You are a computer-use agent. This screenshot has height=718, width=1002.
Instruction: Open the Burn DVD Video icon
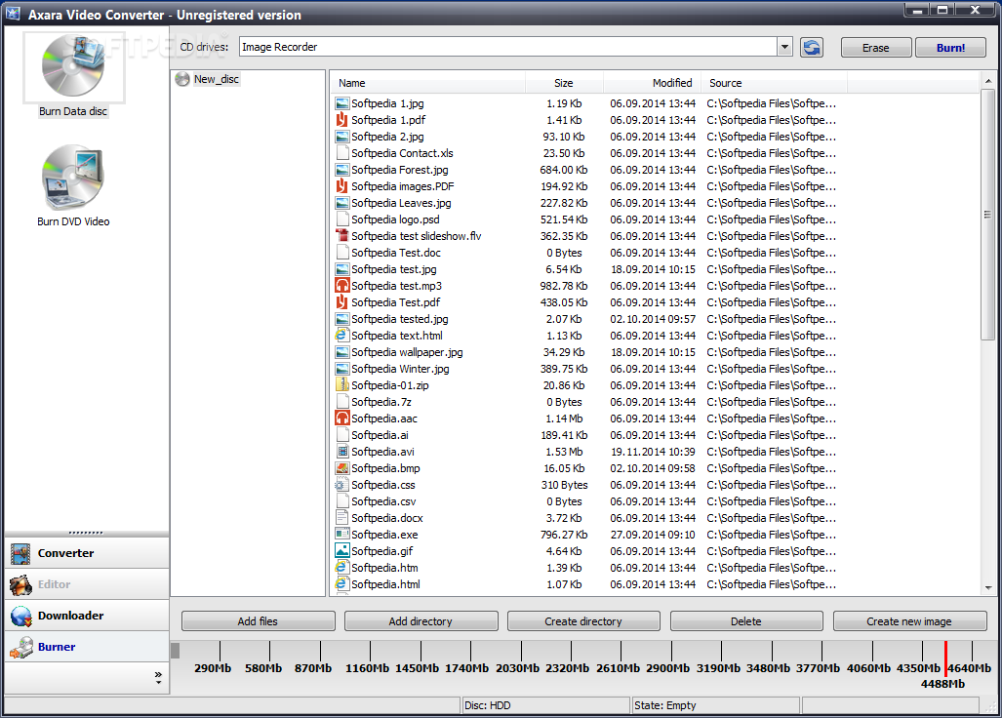point(73,177)
